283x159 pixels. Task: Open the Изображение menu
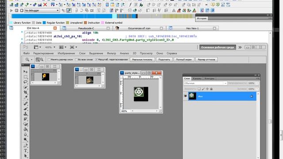66,53
